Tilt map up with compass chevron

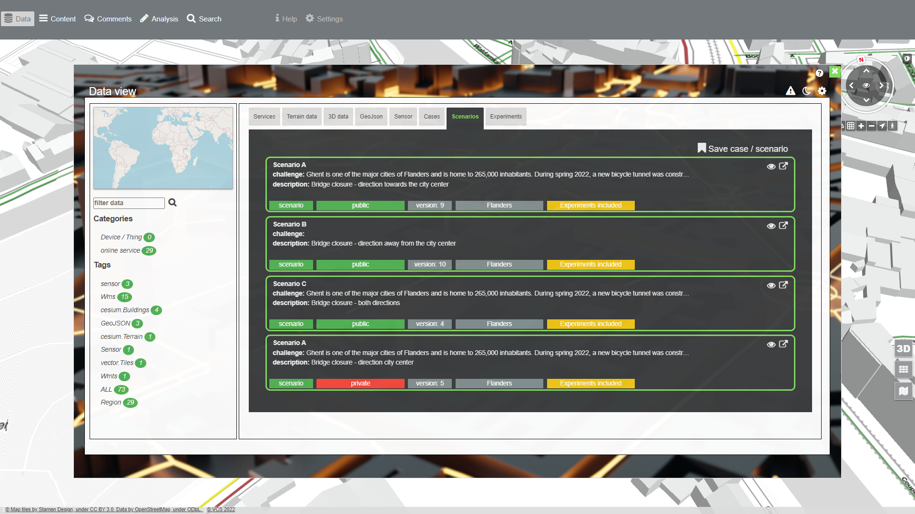point(866,71)
